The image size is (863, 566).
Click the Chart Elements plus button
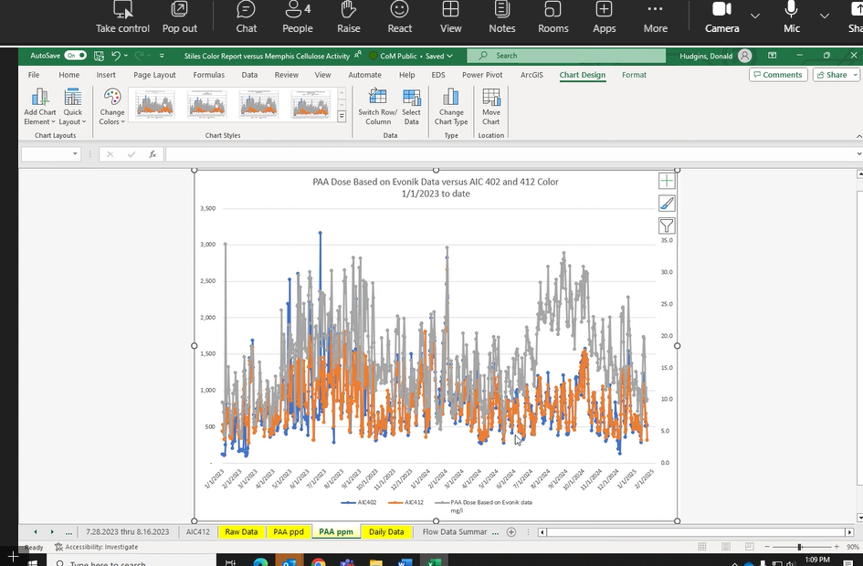tap(667, 181)
